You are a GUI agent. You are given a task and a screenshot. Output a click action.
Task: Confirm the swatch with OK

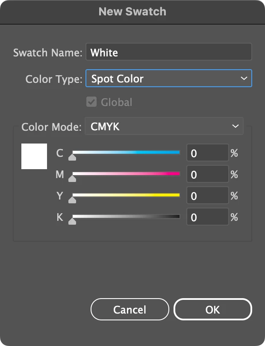pos(212,310)
